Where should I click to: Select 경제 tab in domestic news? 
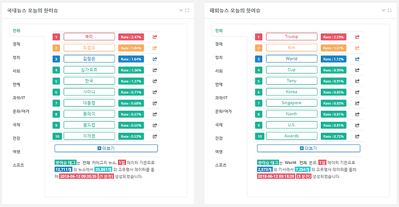point(16,44)
